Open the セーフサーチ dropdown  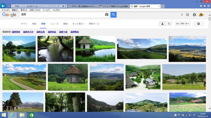pyautogui.click(x=183, y=24)
